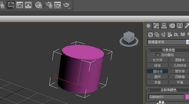Click the 管状体 tube button
The image size is (189, 104).
180,71
